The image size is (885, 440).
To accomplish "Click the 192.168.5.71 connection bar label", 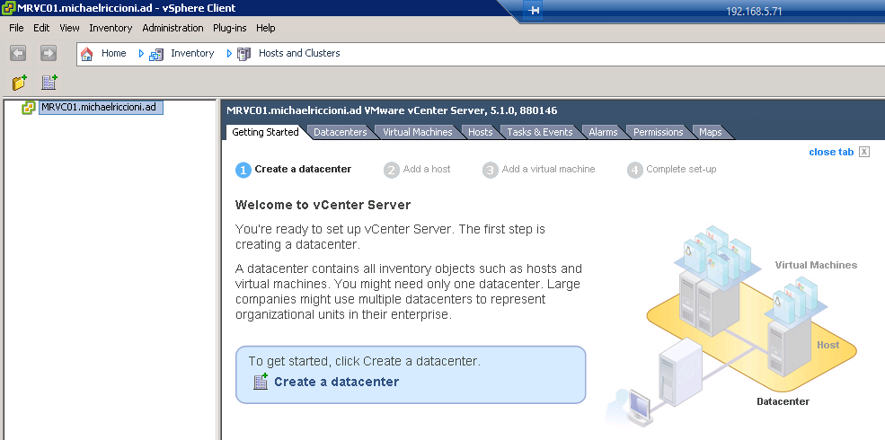I will click(x=754, y=12).
